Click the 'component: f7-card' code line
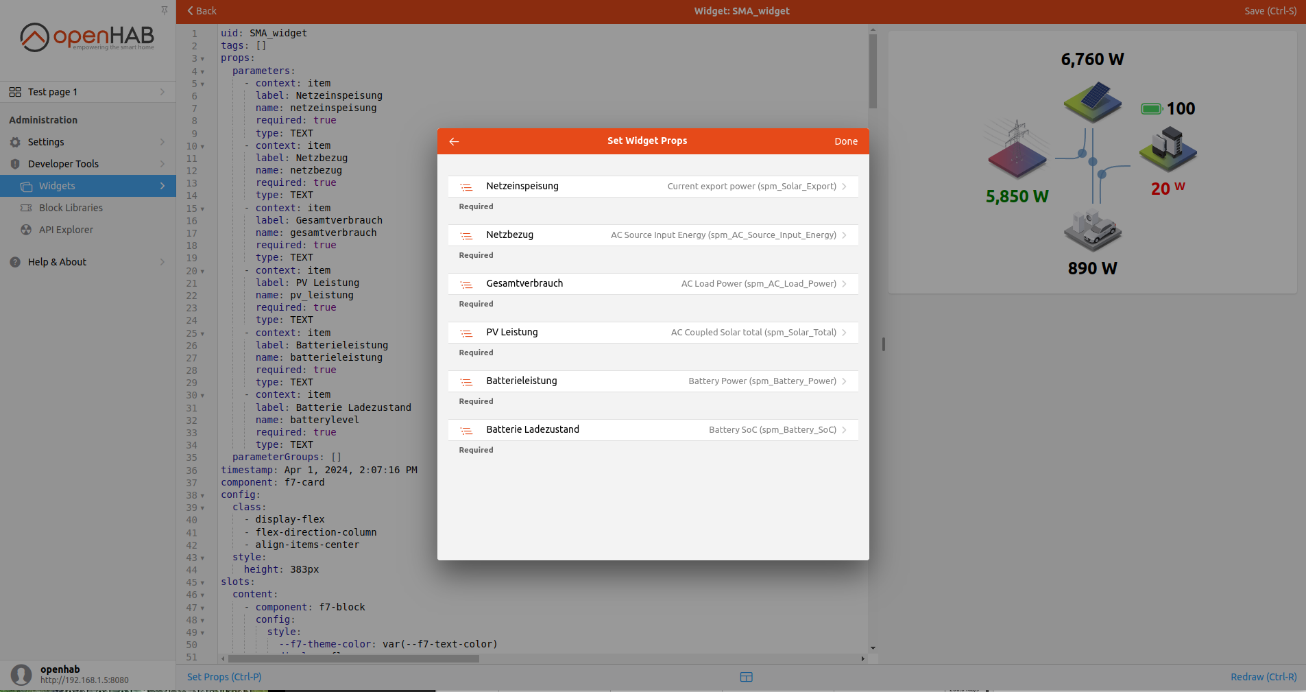Image resolution: width=1306 pixels, height=692 pixels. click(273, 483)
